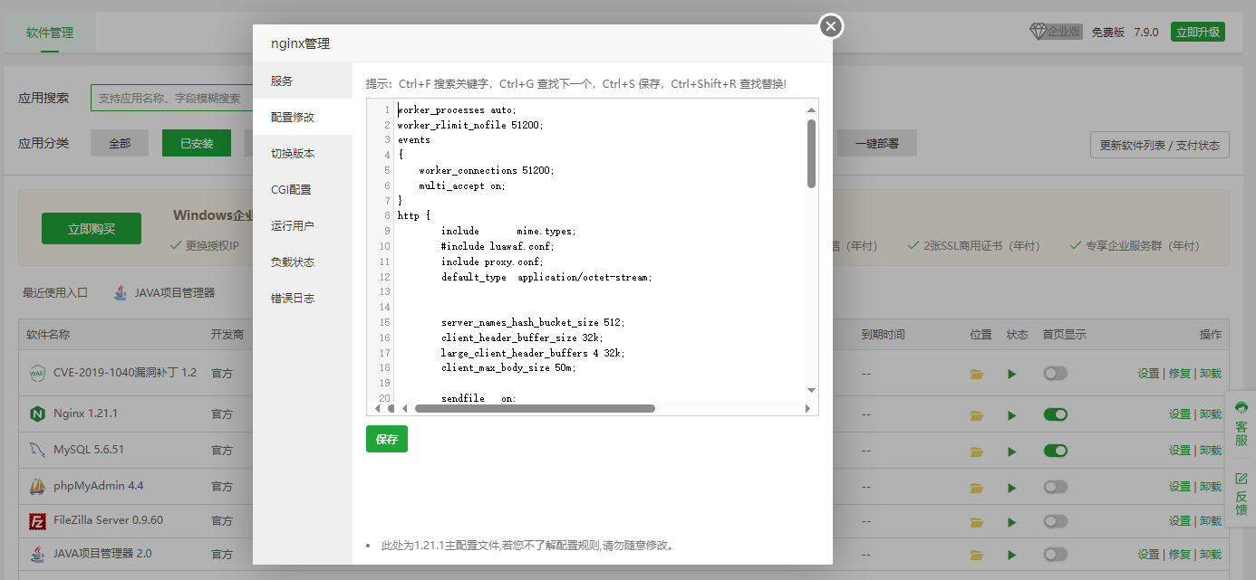Click the editor vertical scrollbar thumb
Viewport: 1256px width, 580px height.
tap(811, 154)
